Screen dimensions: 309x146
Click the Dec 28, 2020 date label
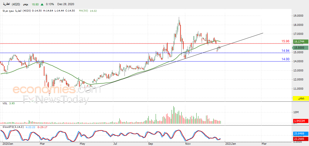[66, 4]
